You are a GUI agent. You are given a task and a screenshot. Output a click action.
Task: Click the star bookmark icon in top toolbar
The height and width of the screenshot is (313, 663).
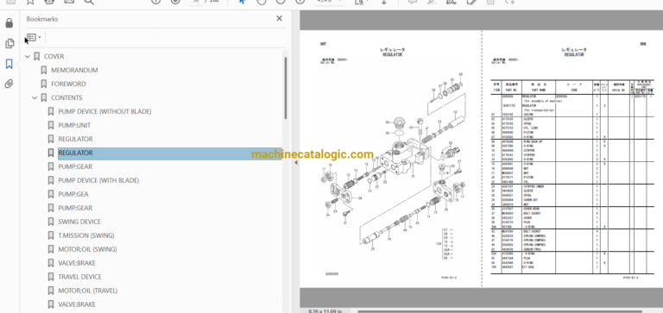click(30, 2)
